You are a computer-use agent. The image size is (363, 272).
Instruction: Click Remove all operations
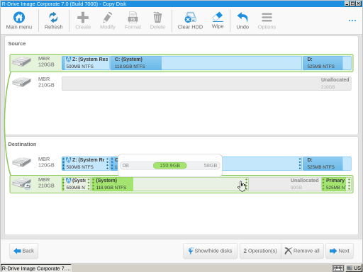pyautogui.click(x=303, y=251)
